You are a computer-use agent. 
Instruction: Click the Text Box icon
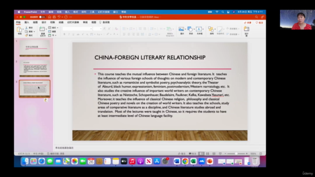tap(199, 29)
